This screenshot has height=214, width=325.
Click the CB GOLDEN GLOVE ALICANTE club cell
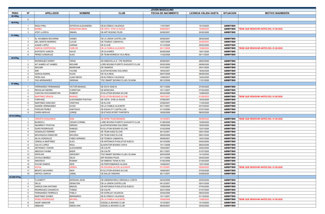116,167
